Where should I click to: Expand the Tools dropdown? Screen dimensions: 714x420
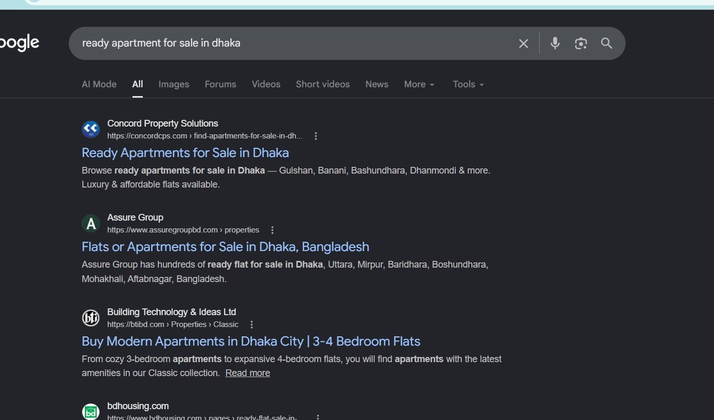pyautogui.click(x=468, y=84)
